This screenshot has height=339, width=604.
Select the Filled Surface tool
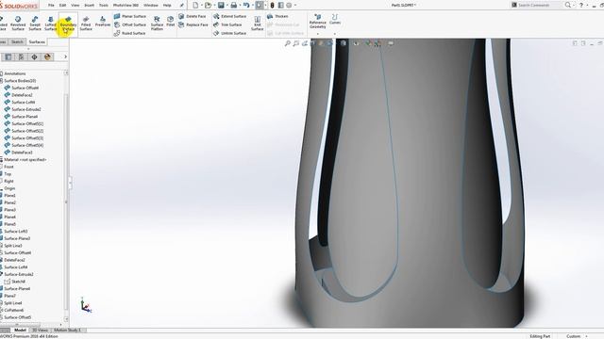86,24
